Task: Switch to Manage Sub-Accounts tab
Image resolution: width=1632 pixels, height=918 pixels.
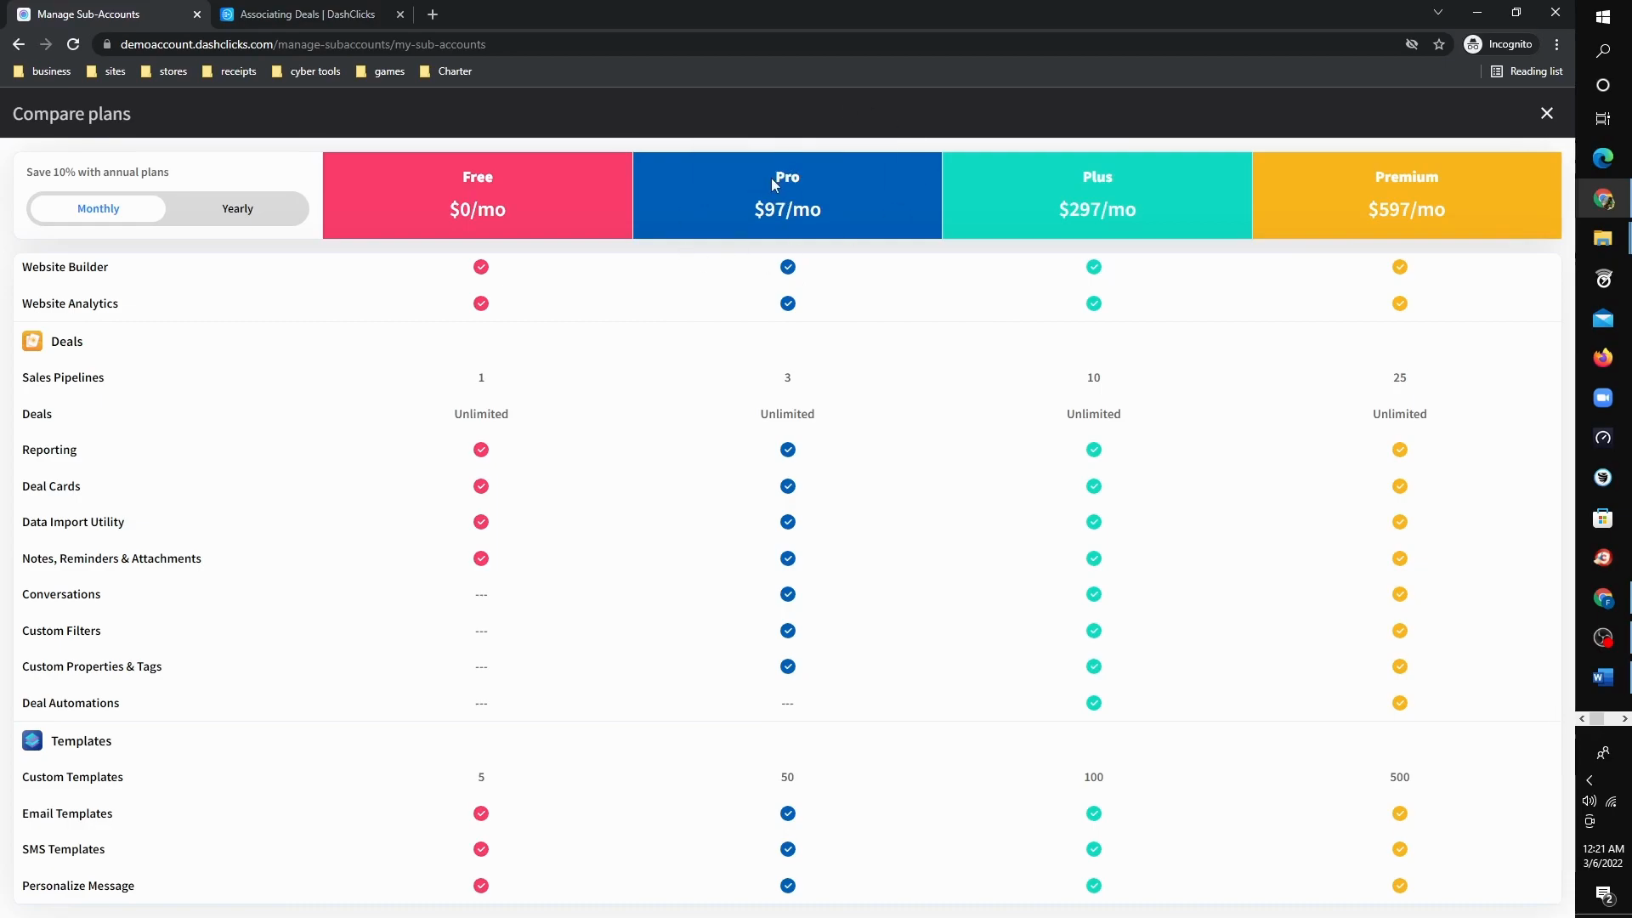Action: coord(109,14)
